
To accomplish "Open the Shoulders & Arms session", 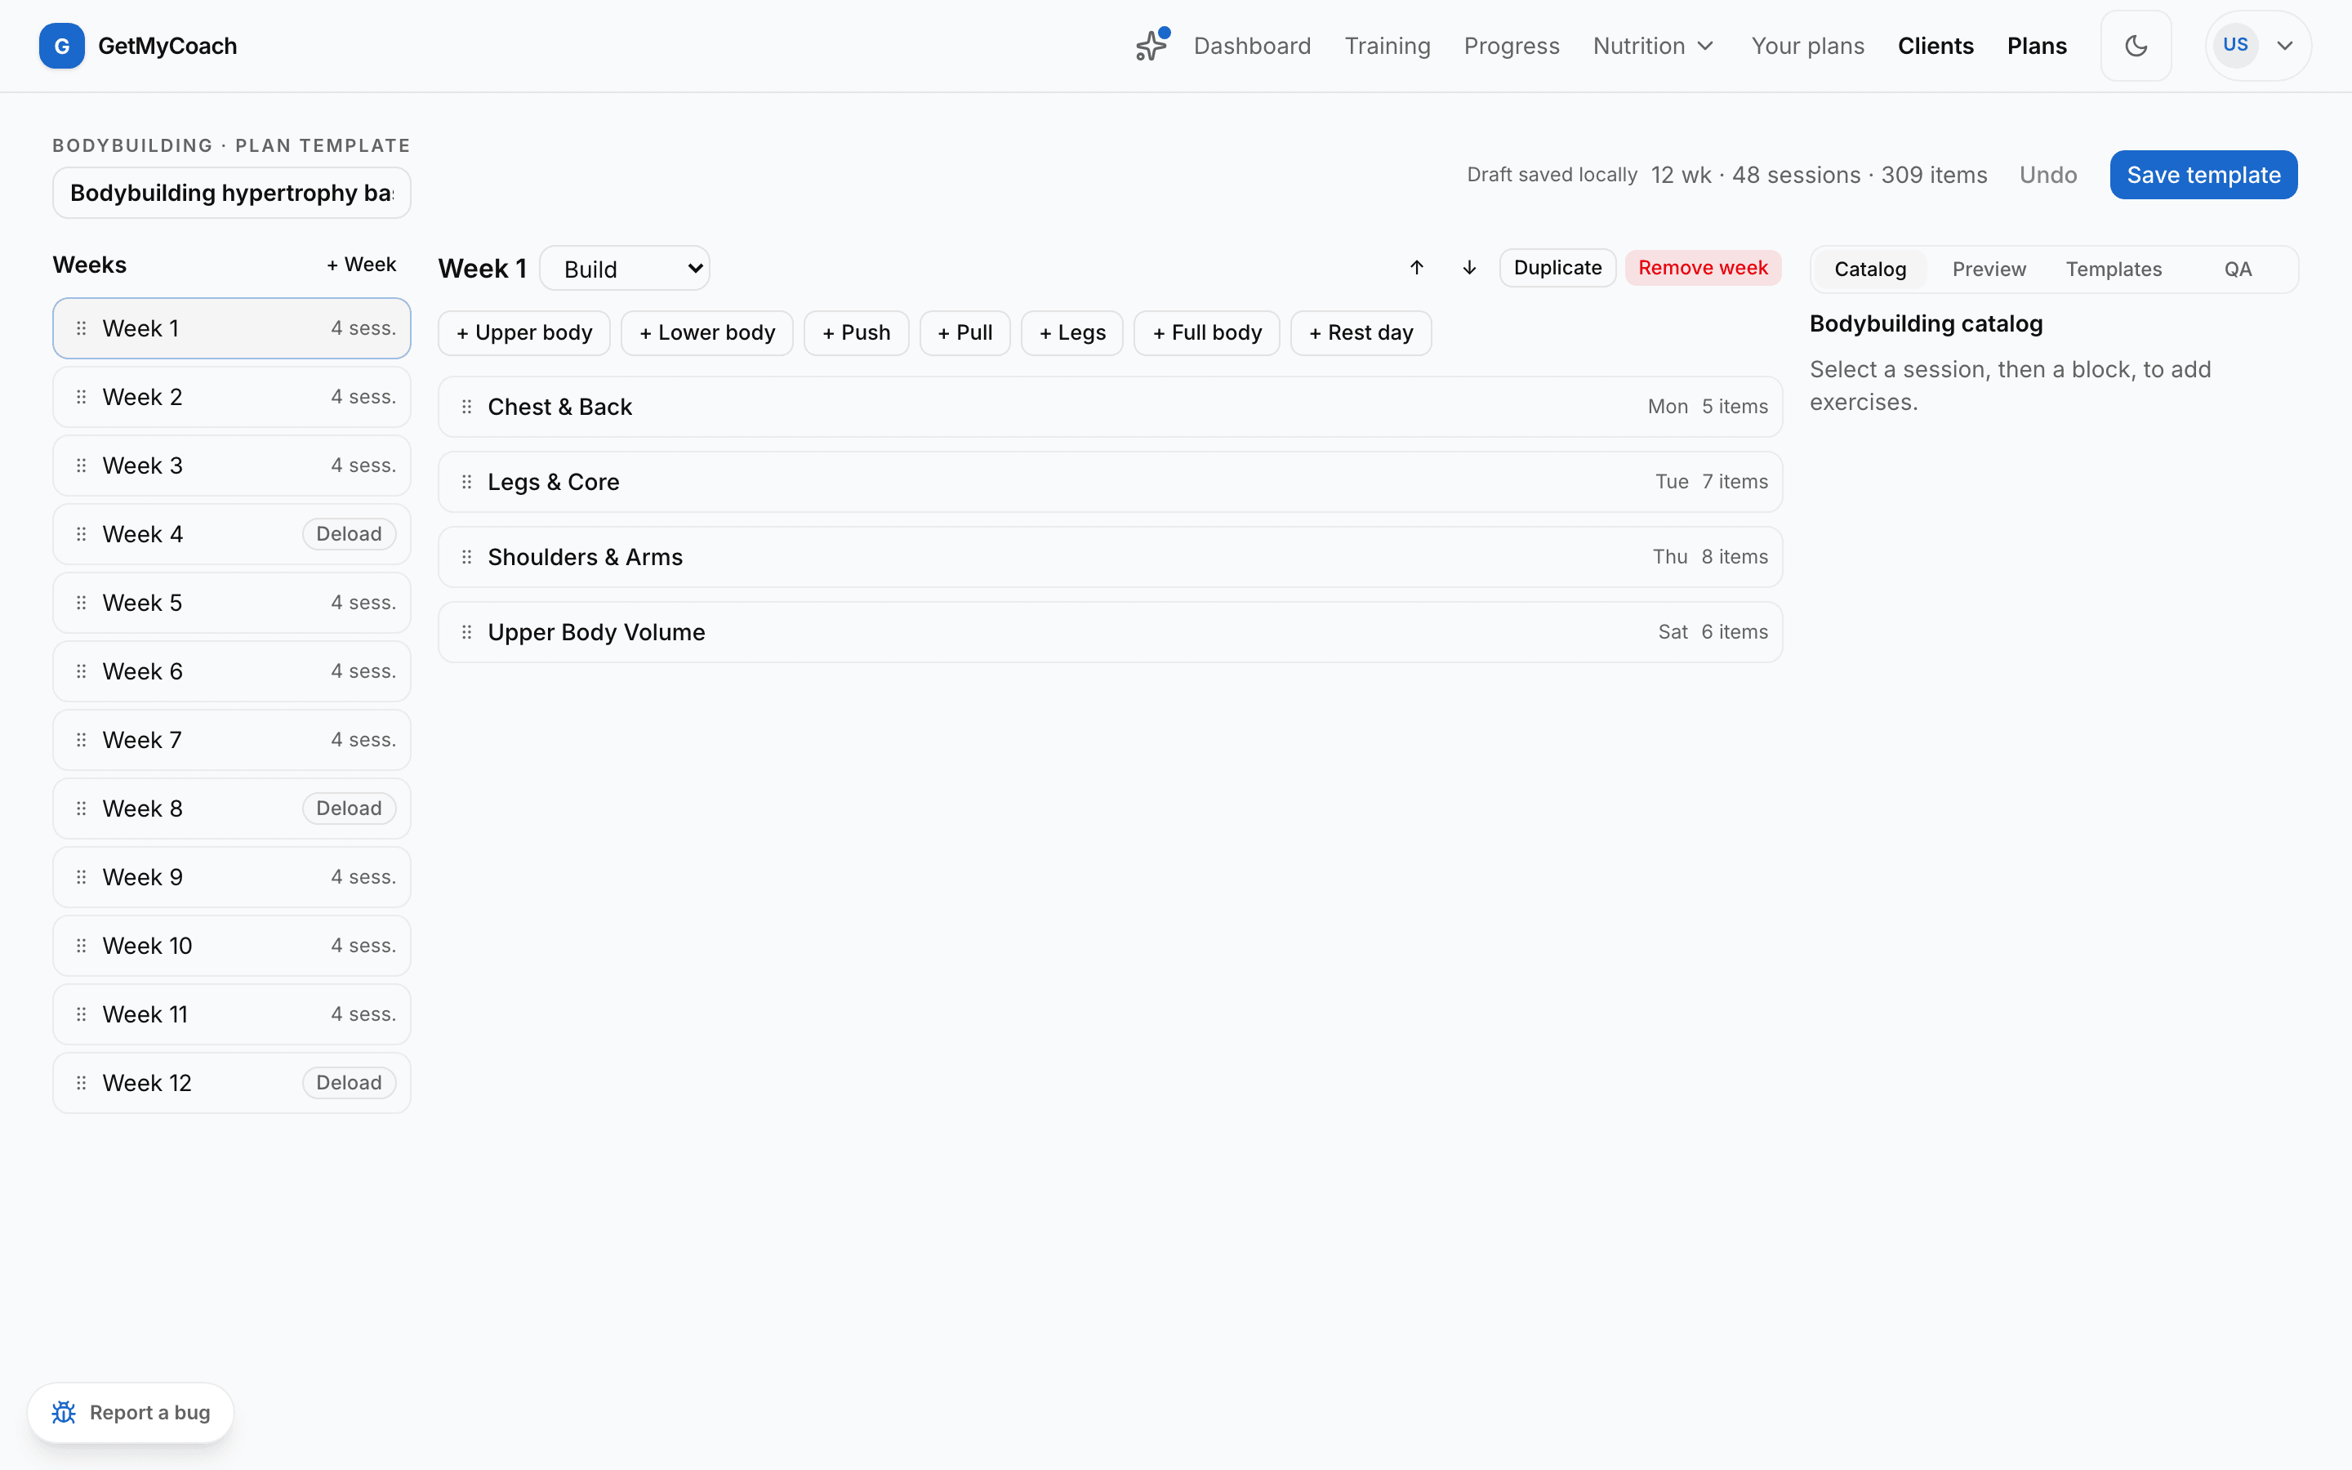I will pos(1110,557).
